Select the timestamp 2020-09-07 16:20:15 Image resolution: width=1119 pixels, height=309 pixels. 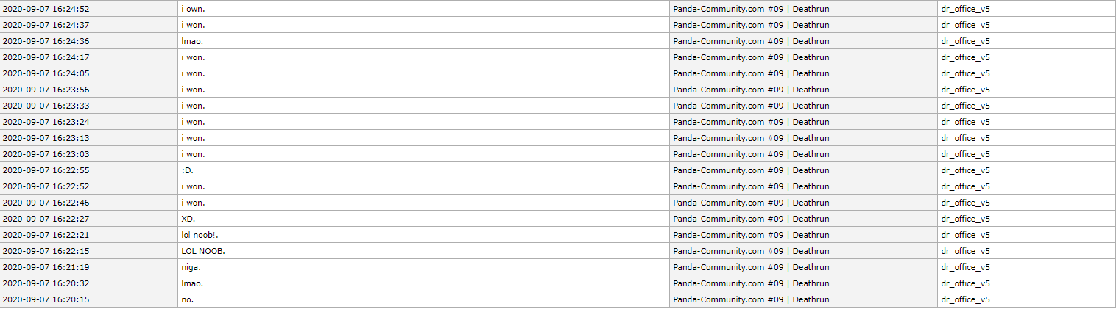46,299
